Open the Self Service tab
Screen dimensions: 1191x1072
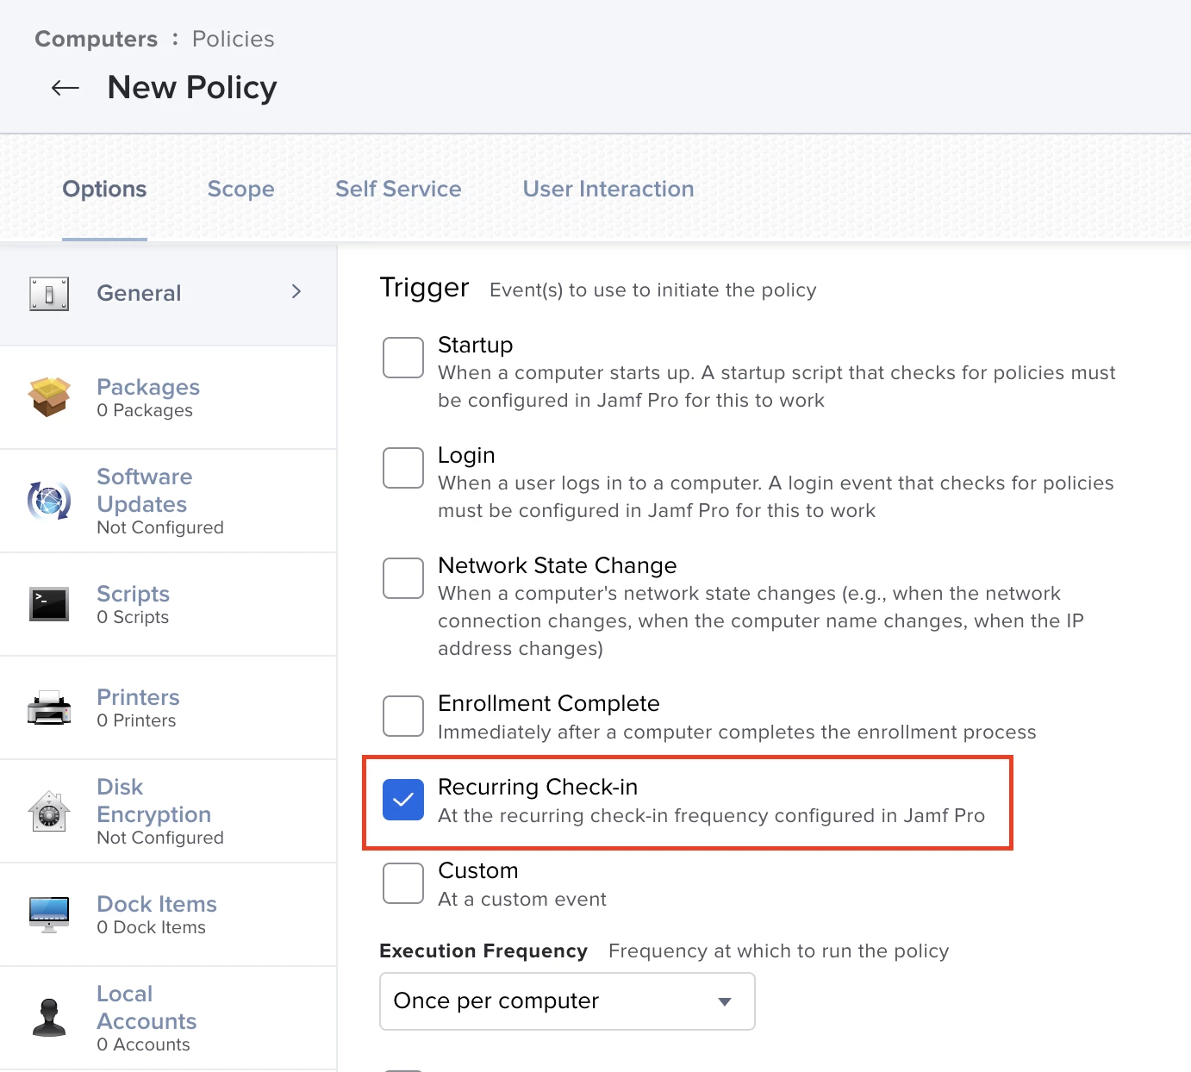pyautogui.click(x=398, y=189)
